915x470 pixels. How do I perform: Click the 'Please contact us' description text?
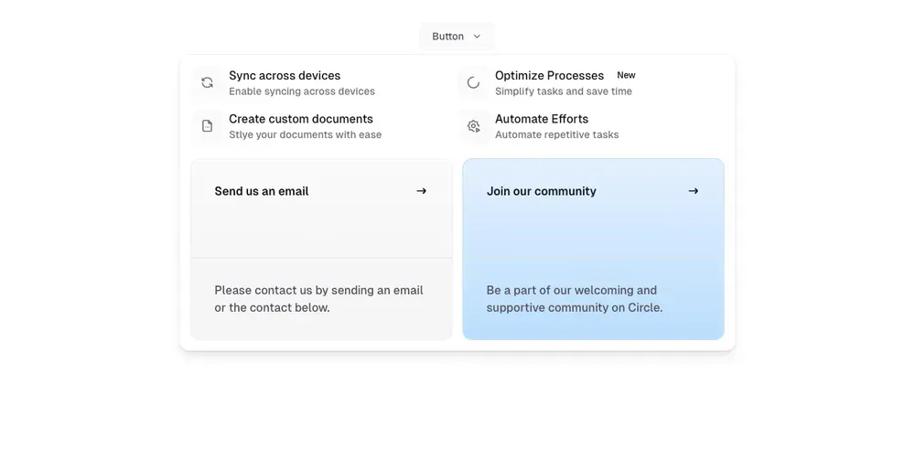point(318,299)
